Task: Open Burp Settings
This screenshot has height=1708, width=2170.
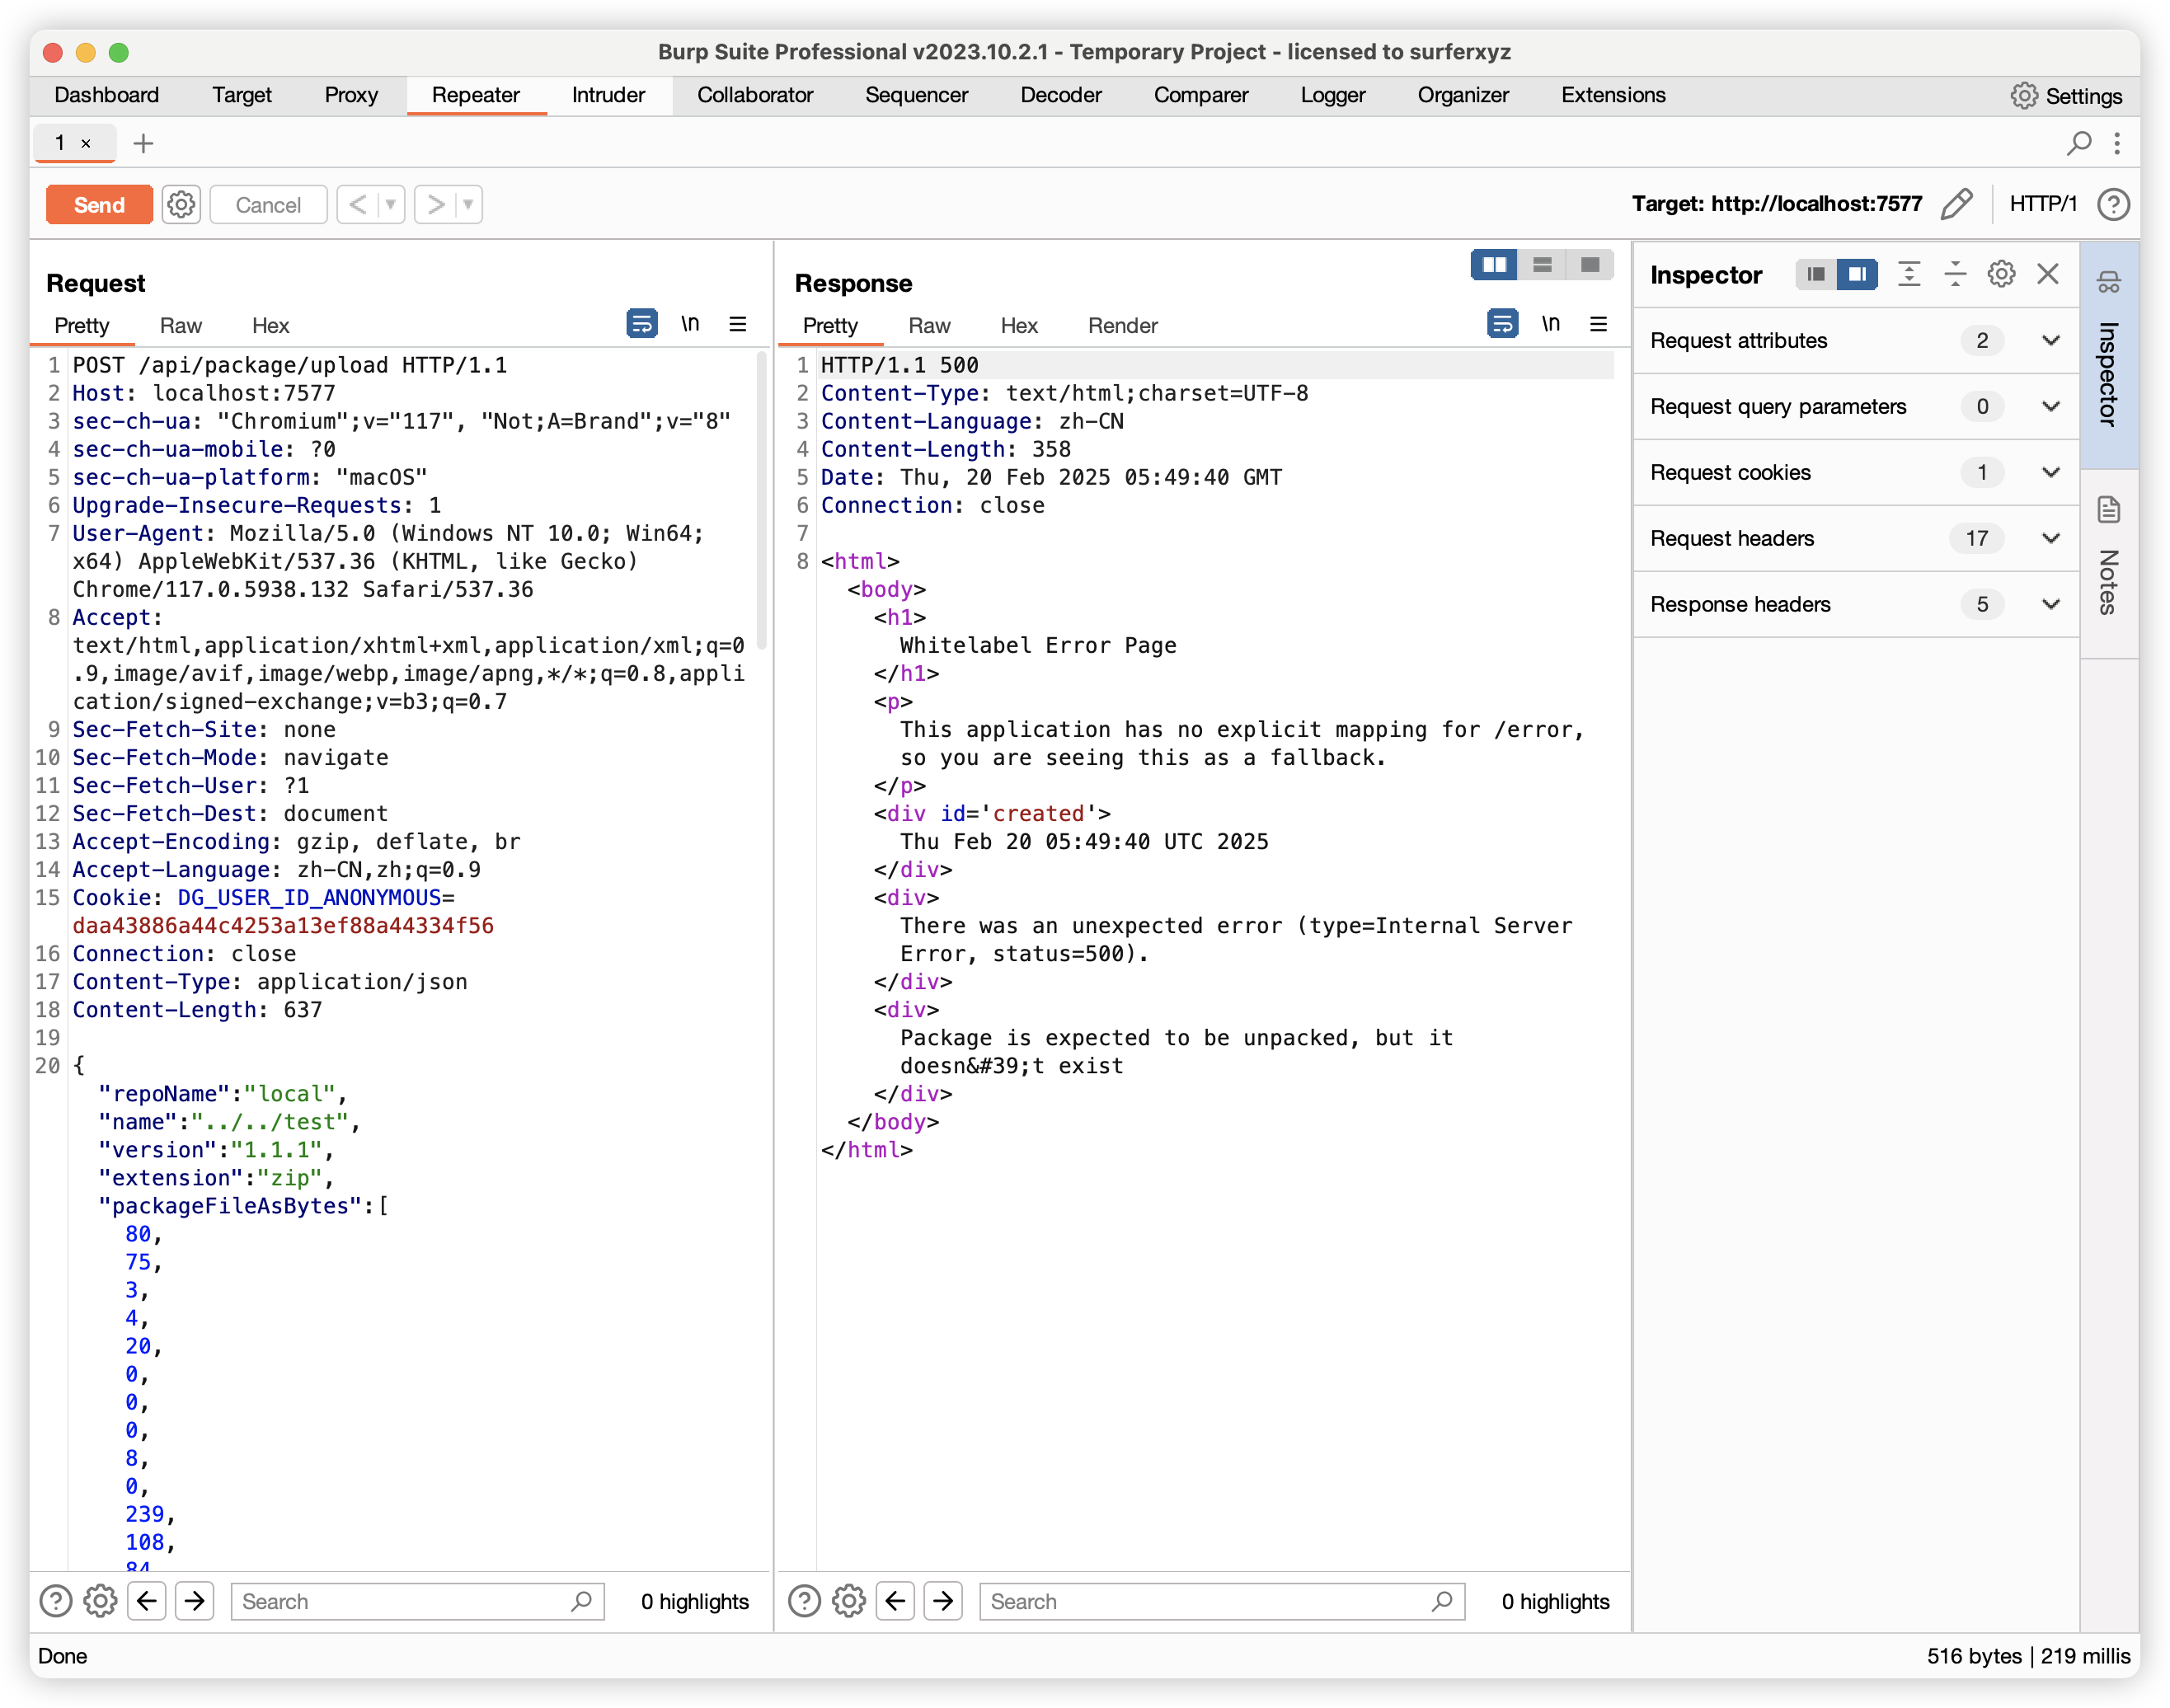Action: click(x=2066, y=96)
